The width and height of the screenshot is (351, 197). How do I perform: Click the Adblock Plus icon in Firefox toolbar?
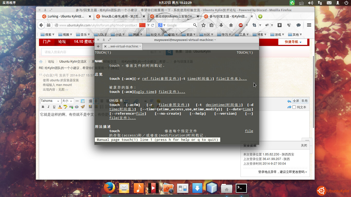click(241, 25)
